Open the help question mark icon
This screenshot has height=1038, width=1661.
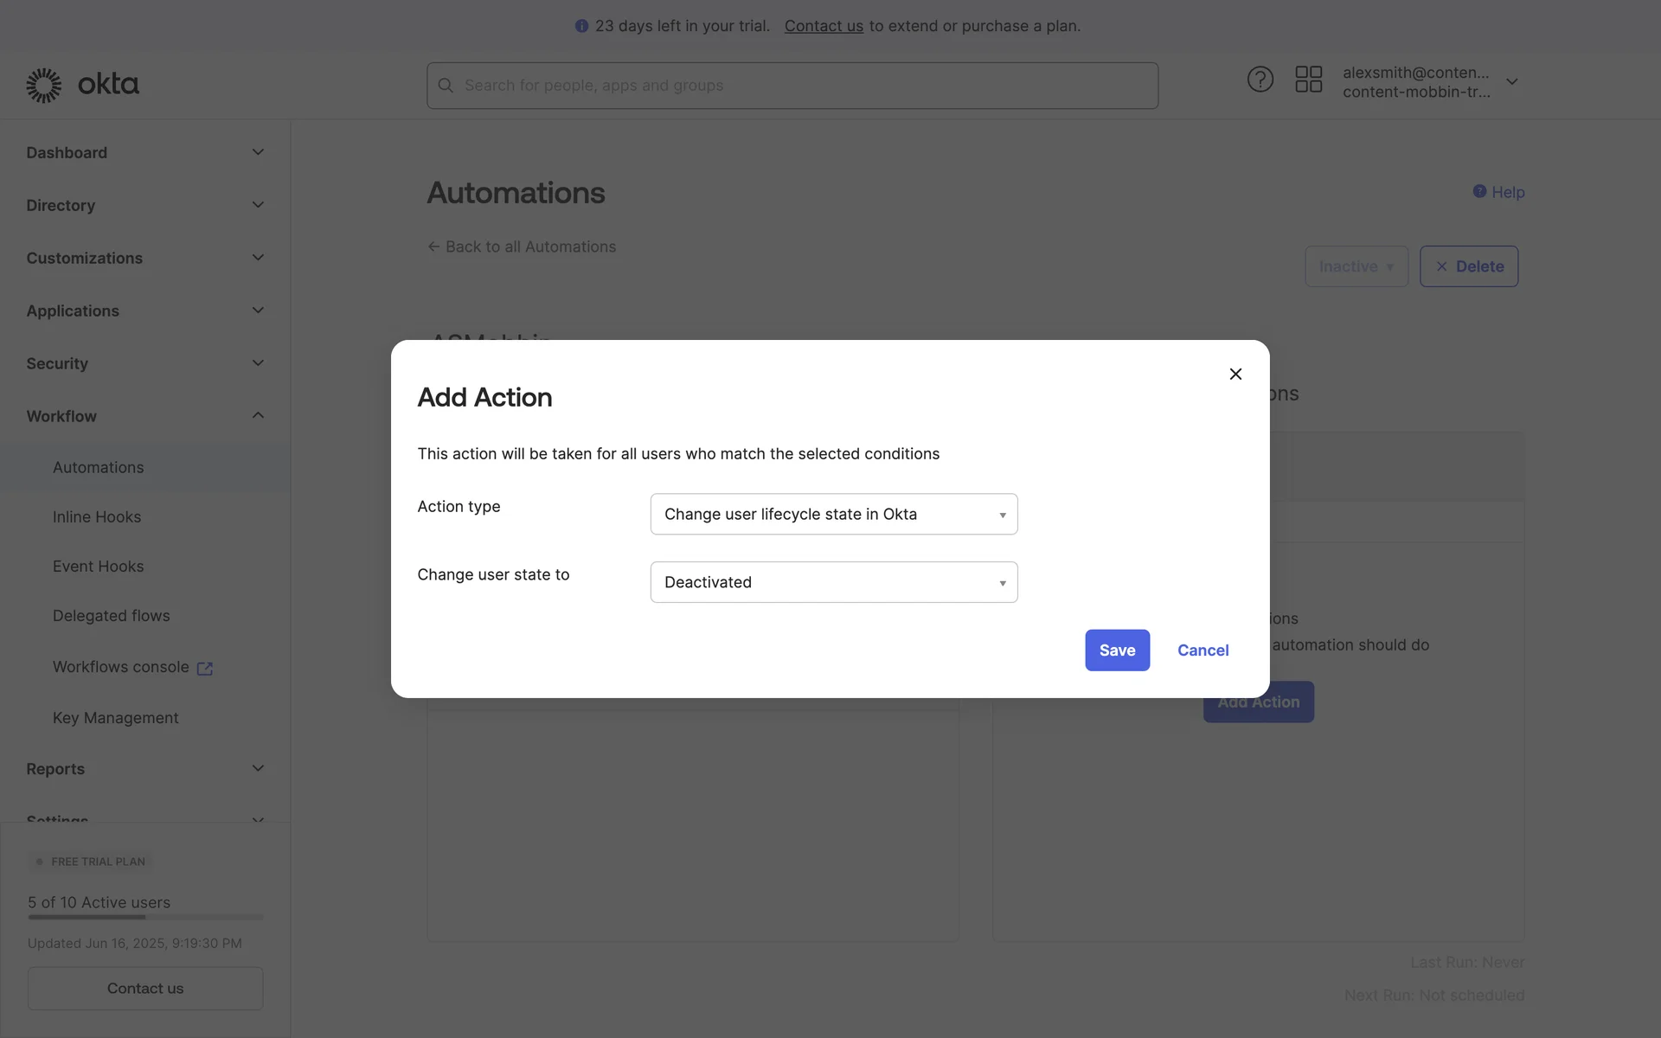pos(1260,80)
